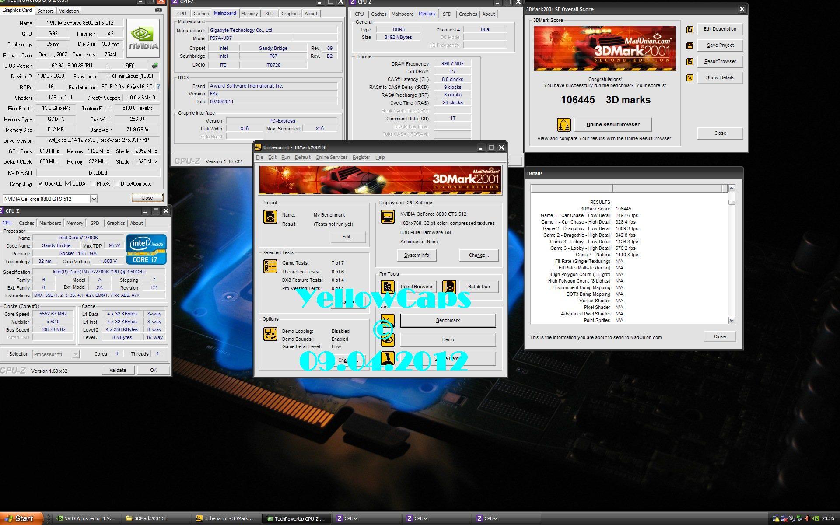
Task: Switch to the Sensors tab in GPU-Z
Action: point(45,10)
